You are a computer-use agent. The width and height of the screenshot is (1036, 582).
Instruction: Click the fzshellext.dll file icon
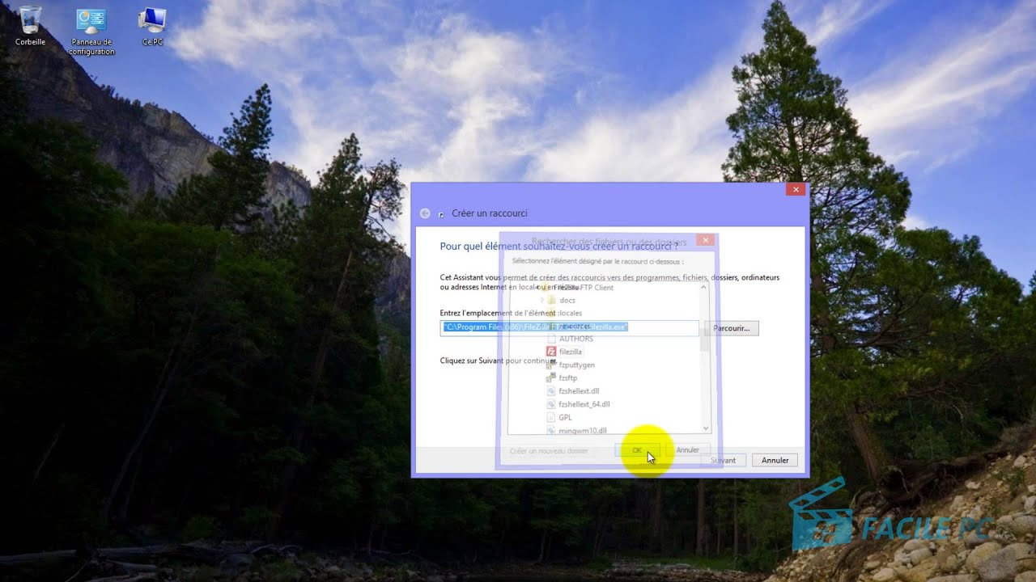[552, 390]
